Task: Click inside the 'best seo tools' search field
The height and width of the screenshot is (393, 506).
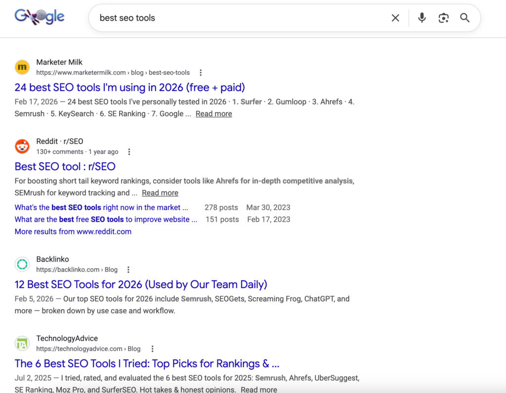Action: click(x=237, y=18)
